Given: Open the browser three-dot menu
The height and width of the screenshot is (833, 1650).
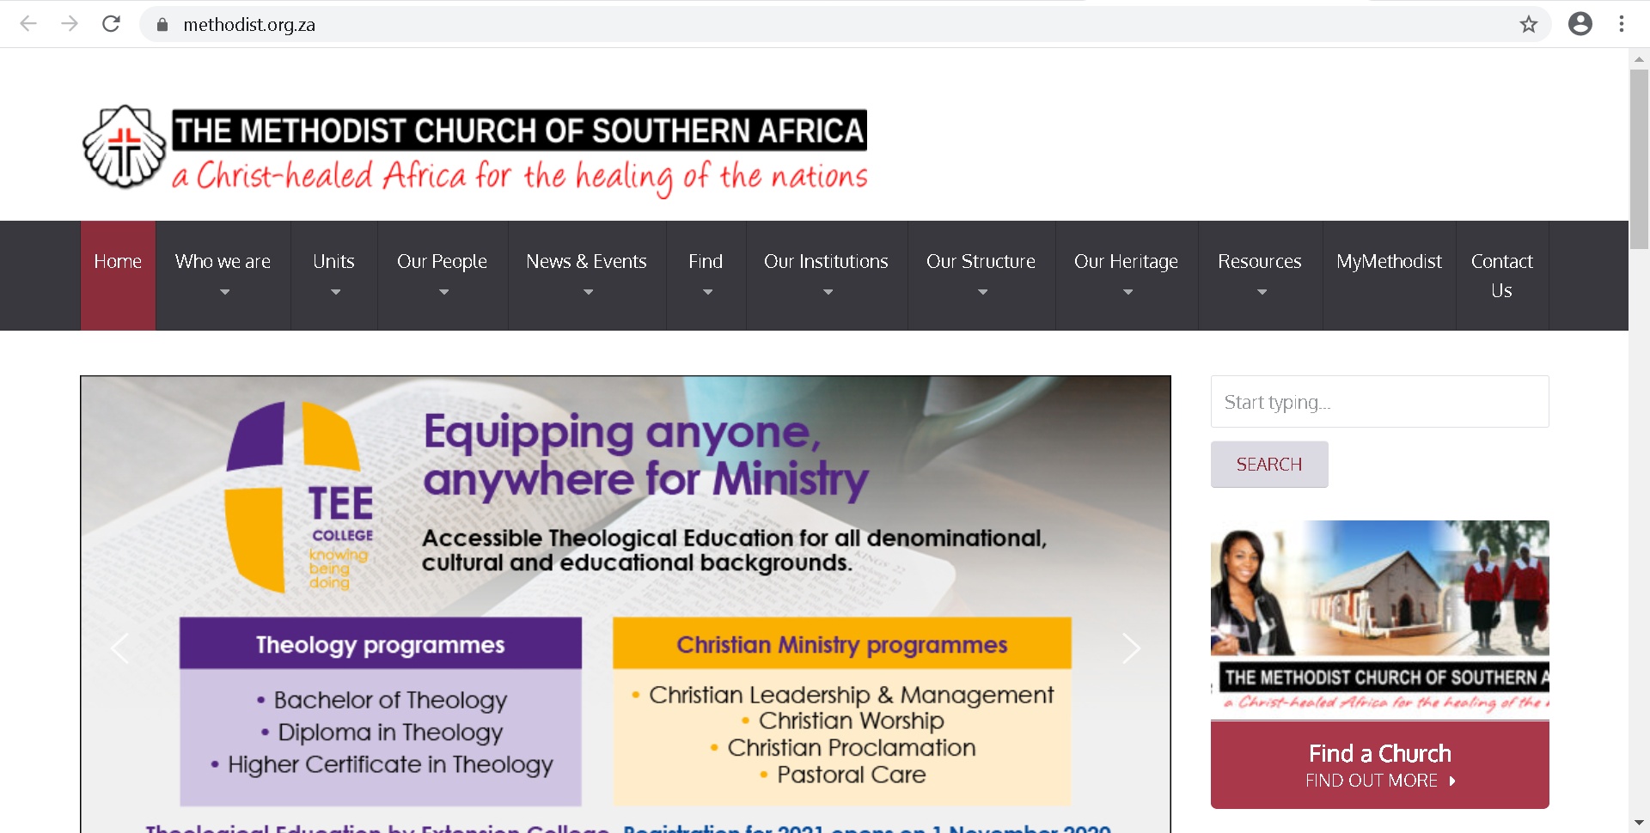Looking at the screenshot, I should pyautogui.click(x=1622, y=24).
